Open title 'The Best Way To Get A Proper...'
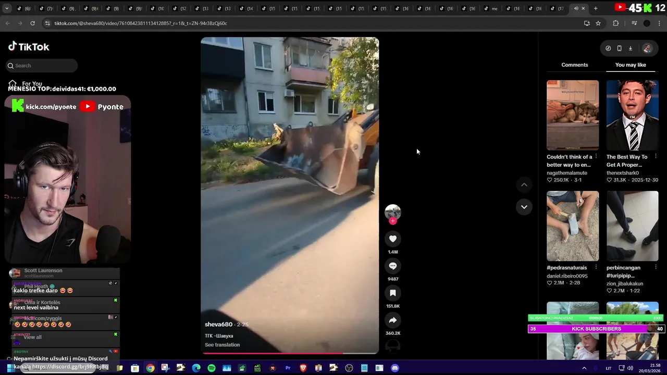Image resolution: width=667 pixels, height=375 pixels. point(627,161)
